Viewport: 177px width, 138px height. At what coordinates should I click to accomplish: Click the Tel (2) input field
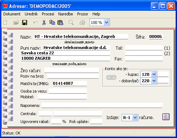(144, 53)
